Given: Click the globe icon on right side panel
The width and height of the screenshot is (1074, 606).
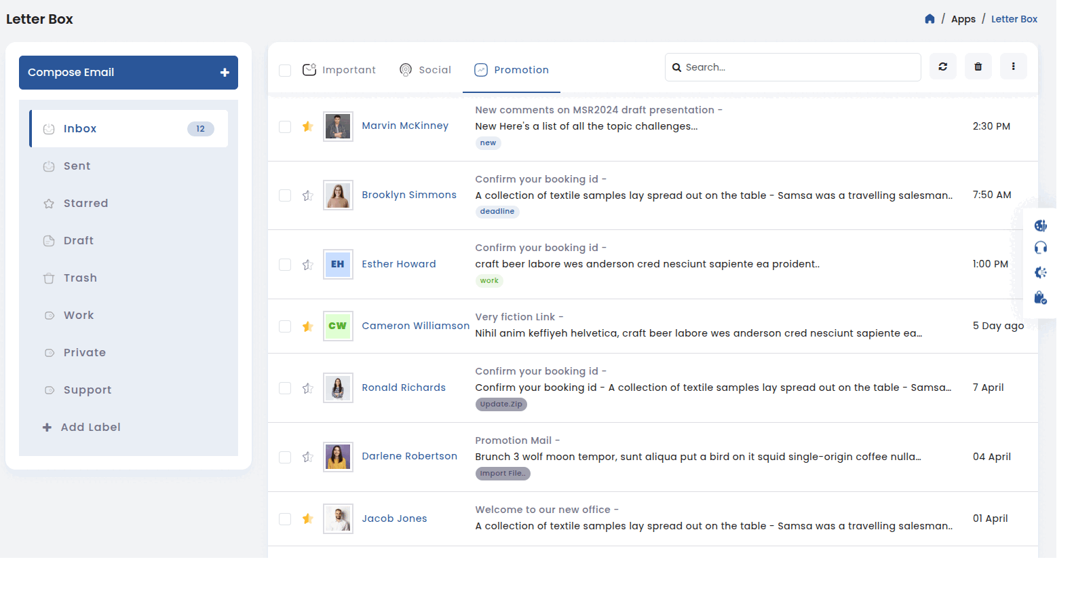Looking at the screenshot, I should pos(1040,225).
